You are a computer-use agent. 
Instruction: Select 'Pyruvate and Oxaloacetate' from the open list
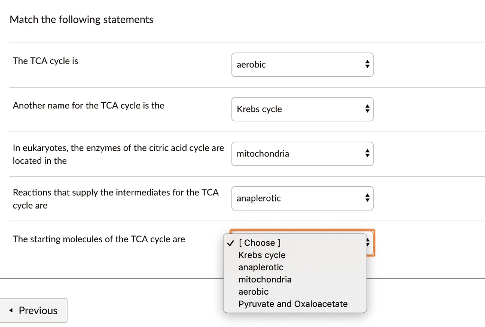(292, 304)
